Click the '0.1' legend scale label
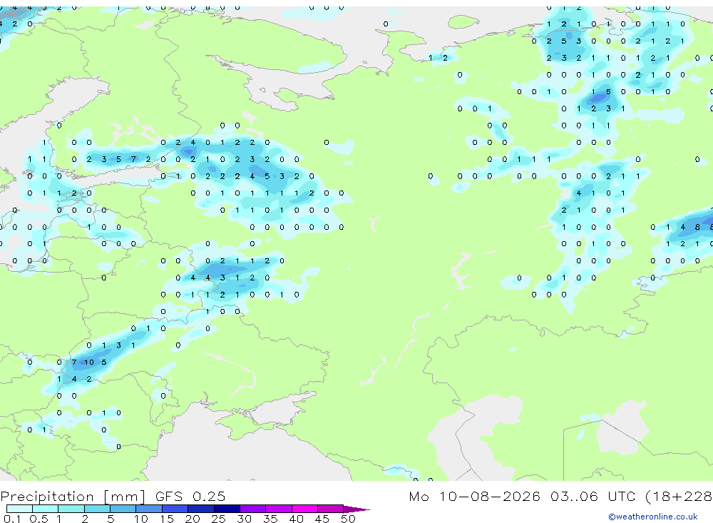Screen dimensions: 713x523 (x=12, y=519)
